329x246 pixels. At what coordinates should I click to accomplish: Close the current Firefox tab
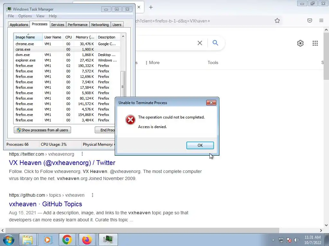tap(139, 7)
